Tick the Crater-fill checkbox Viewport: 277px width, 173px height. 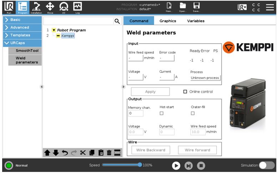[x=193, y=113]
